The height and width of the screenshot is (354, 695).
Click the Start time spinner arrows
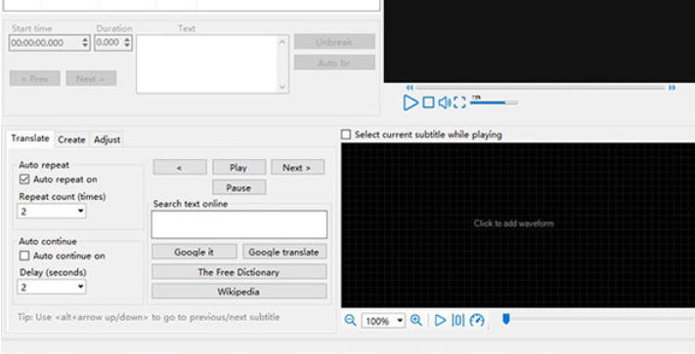point(85,43)
